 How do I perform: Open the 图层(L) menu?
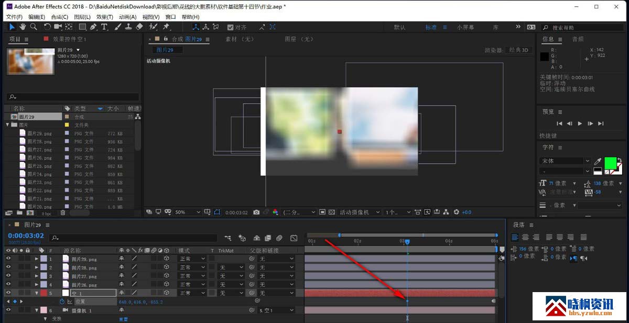click(x=83, y=17)
